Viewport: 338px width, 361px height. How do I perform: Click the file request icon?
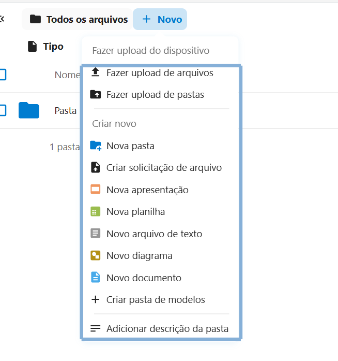pyautogui.click(x=96, y=167)
